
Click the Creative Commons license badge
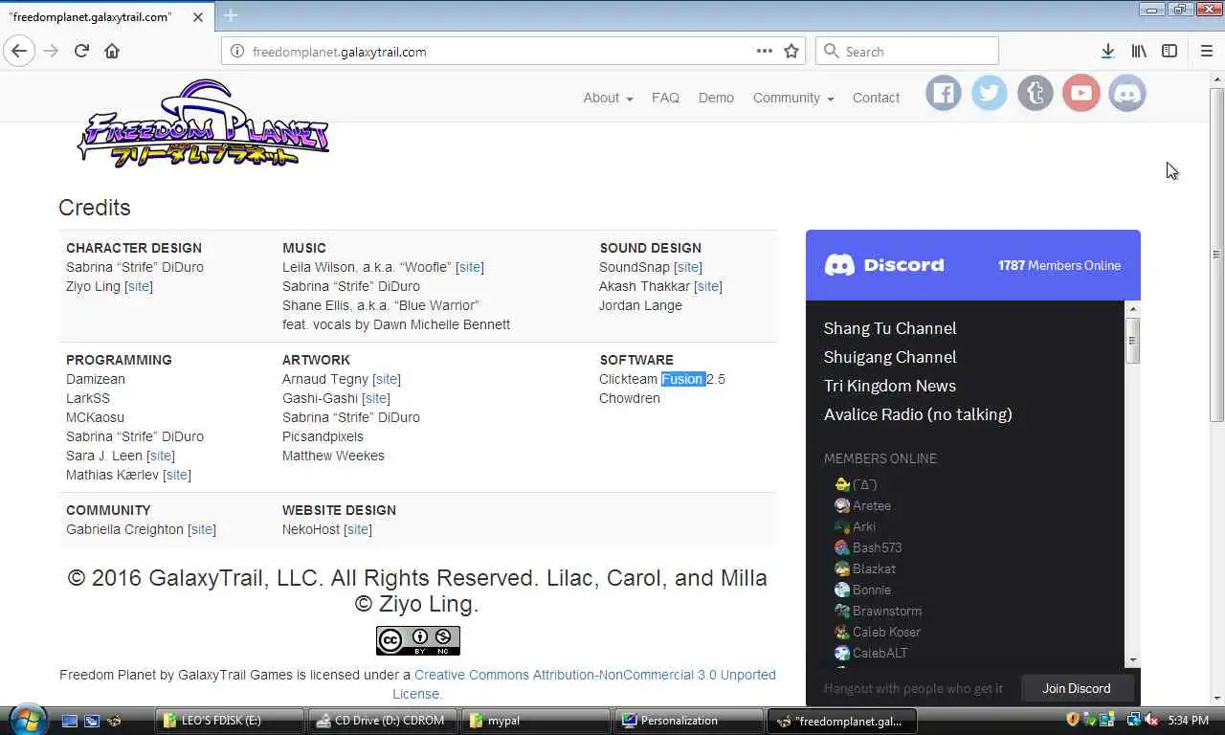417,640
